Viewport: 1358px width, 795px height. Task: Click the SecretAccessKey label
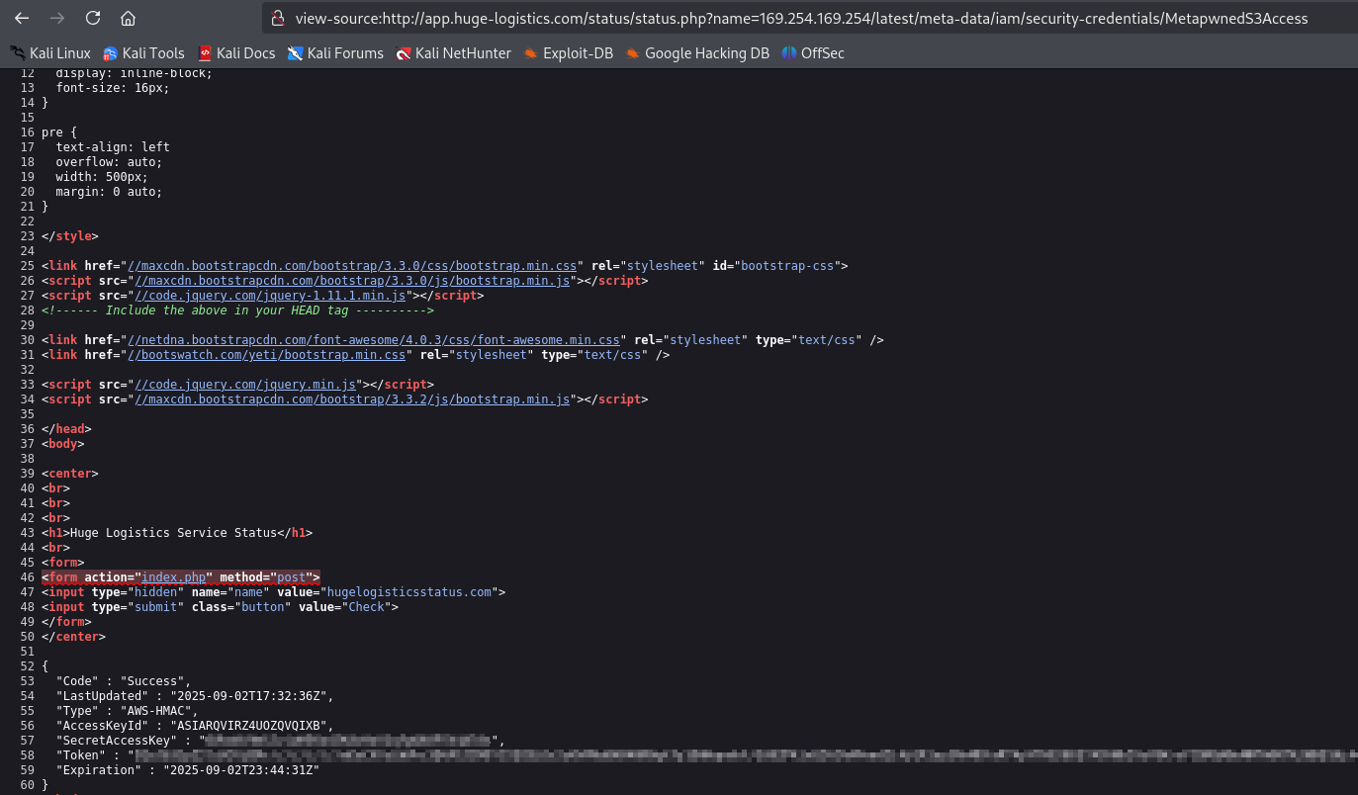click(116, 741)
